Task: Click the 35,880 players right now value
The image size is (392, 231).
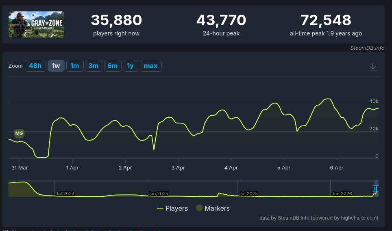Action: coord(116,20)
